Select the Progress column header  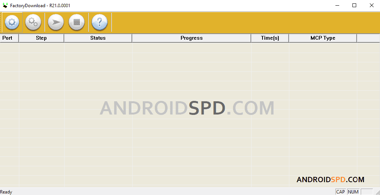tap(192, 38)
